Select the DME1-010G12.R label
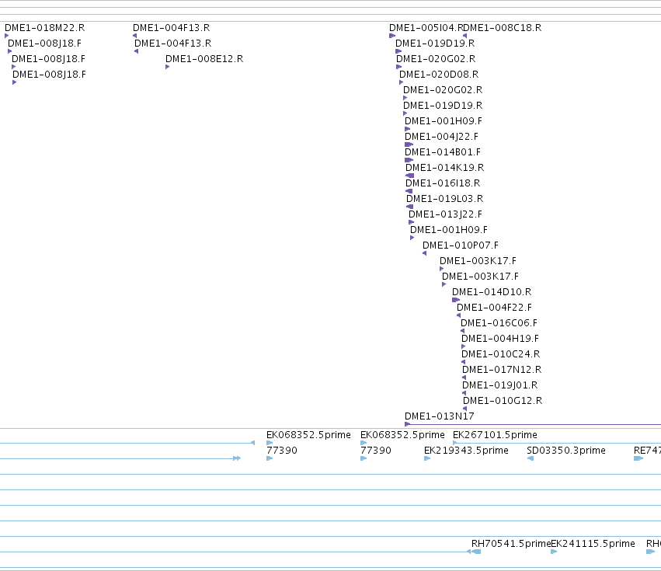Viewport: 661px width, 571px height. [x=503, y=401]
